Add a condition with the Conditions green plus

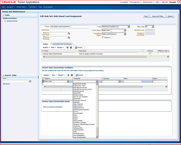tap(68, 75)
